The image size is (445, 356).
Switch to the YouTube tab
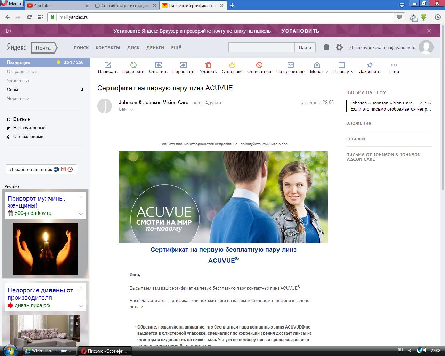[x=58, y=5]
